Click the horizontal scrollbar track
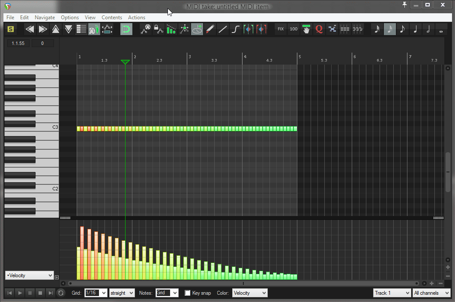455x302 pixels. coord(243,283)
